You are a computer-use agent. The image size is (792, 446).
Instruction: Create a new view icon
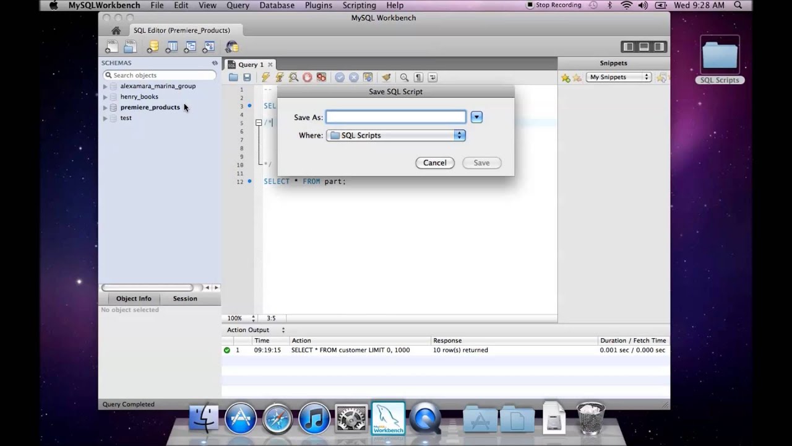pos(190,46)
